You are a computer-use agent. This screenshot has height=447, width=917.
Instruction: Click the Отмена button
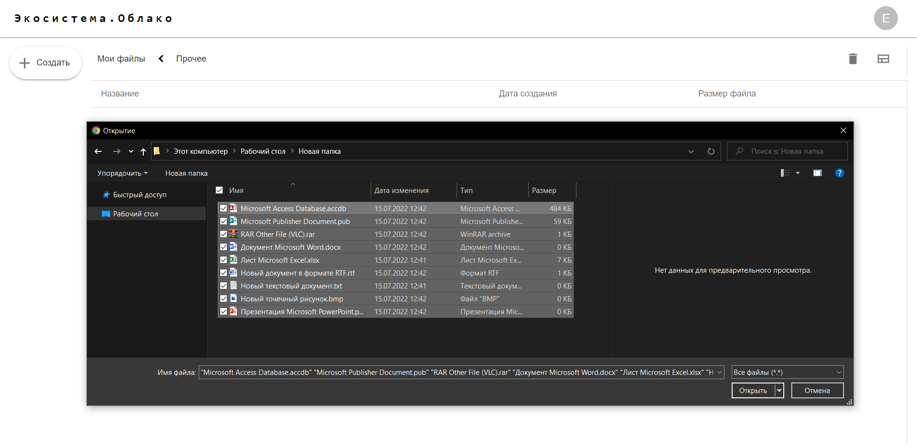[x=817, y=390]
